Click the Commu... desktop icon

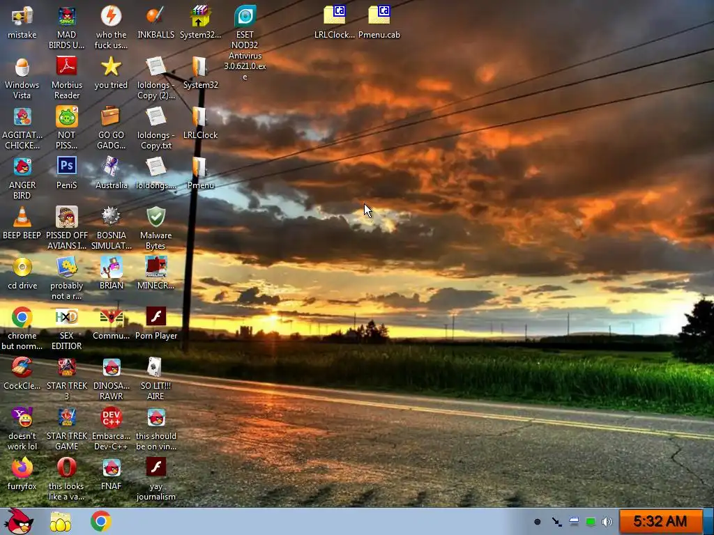pyautogui.click(x=111, y=318)
